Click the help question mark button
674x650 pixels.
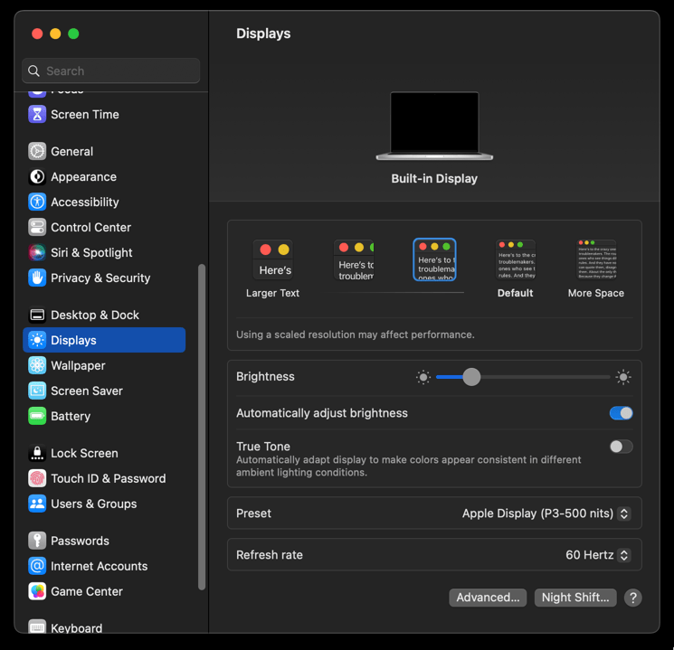(632, 598)
